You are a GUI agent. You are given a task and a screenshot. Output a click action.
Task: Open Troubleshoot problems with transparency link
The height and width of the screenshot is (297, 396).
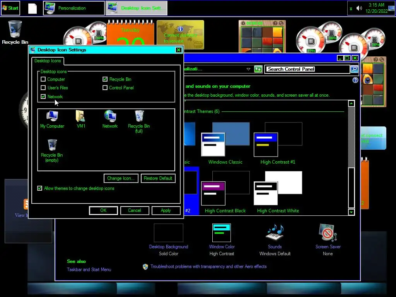[x=208, y=266]
